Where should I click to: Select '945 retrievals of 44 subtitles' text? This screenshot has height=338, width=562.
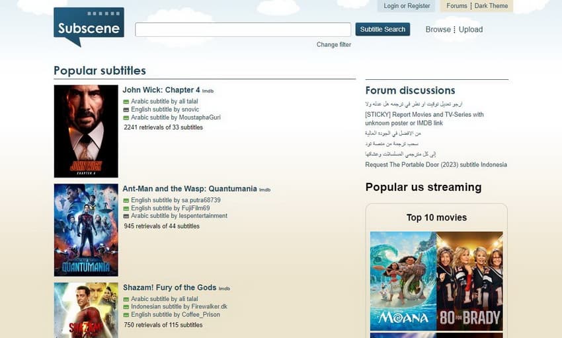click(x=161, y=226)
